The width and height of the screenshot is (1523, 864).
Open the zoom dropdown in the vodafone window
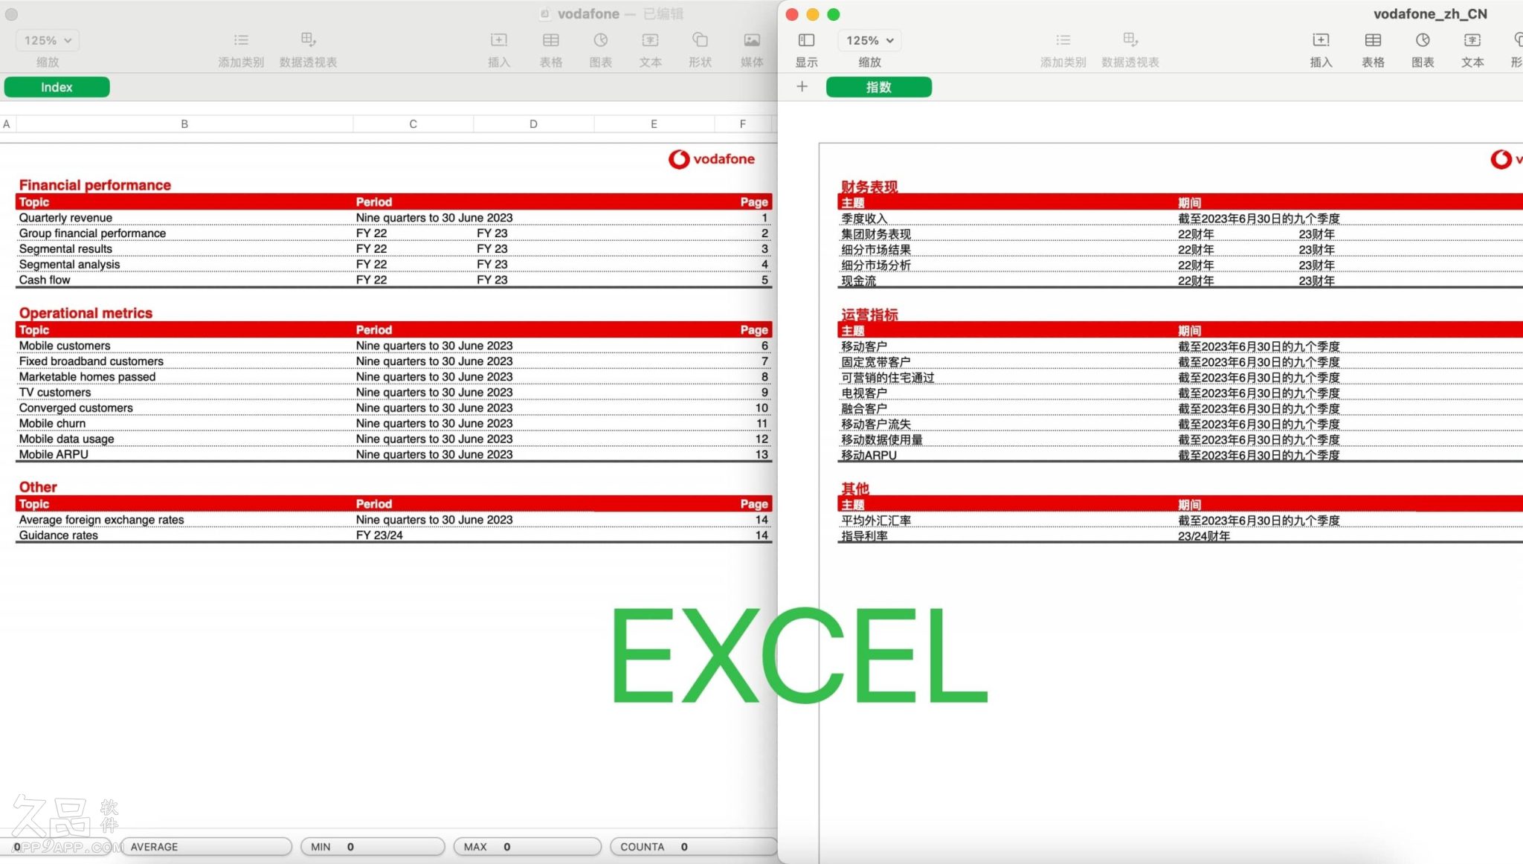pyautogui.click(x=48, y=40)
